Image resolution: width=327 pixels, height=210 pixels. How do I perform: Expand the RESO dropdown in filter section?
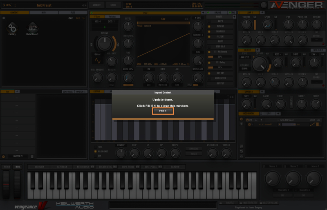click(x=278, y=54)
